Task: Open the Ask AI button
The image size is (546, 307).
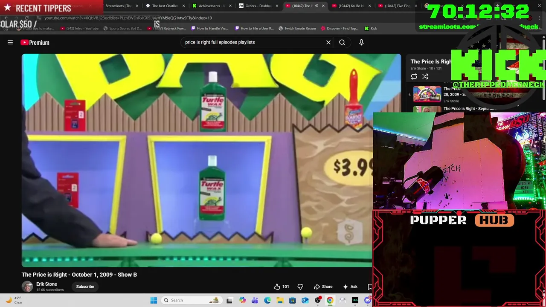Action: (350, 287)
